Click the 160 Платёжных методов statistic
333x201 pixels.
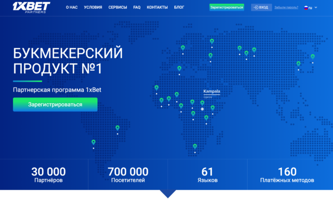287,175
